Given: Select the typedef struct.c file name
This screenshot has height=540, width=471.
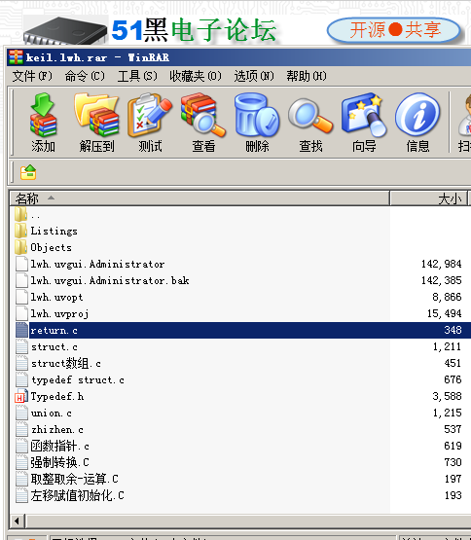Looking at the screenshot, I should coord(78,379).
